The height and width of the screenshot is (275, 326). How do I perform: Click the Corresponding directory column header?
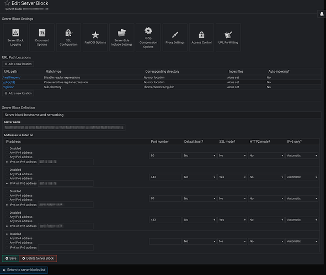click(x=162, y=72)
